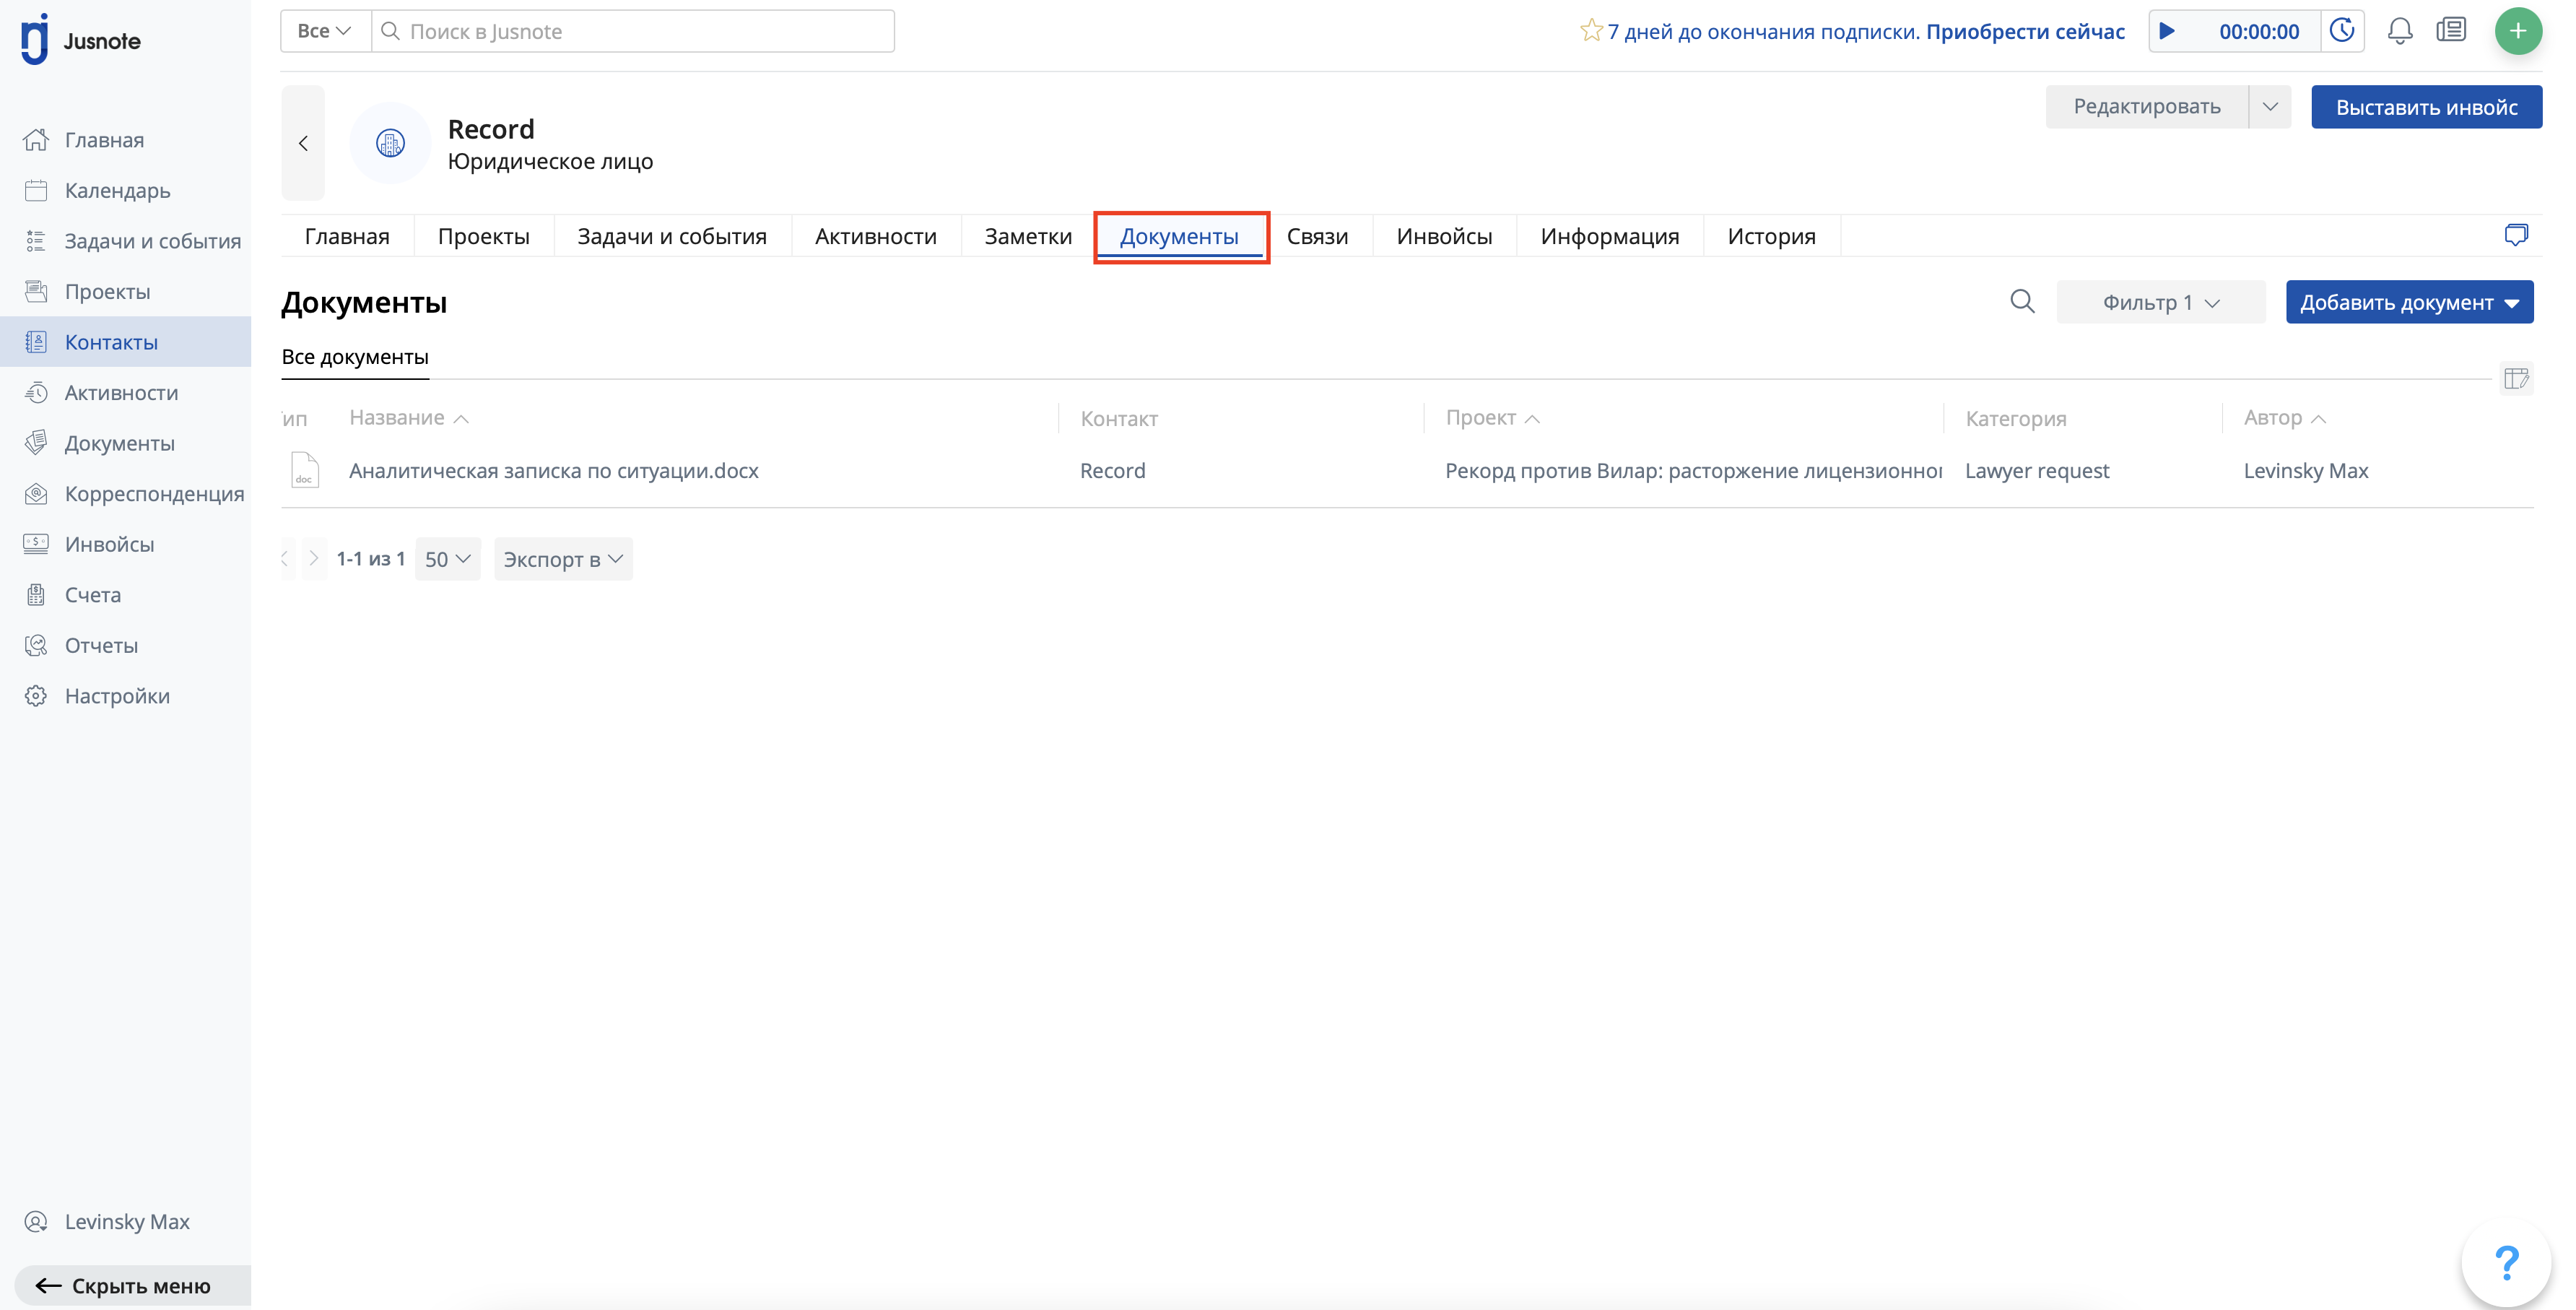Screen dimensions: 2576x1310
Task: Go back using the left chevron
Action: (303, 143)
